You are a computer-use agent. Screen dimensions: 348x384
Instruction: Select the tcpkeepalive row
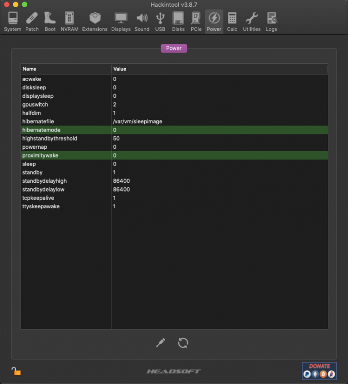coord(174,198)
